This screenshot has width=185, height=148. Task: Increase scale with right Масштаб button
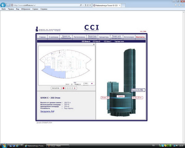tap(75, 88)
